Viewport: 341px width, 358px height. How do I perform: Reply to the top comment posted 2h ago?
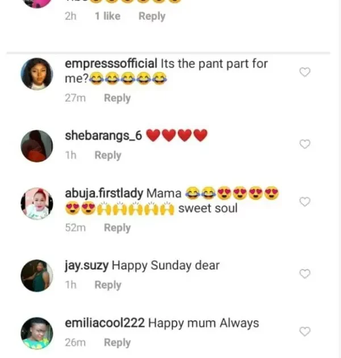pos(152,16)
